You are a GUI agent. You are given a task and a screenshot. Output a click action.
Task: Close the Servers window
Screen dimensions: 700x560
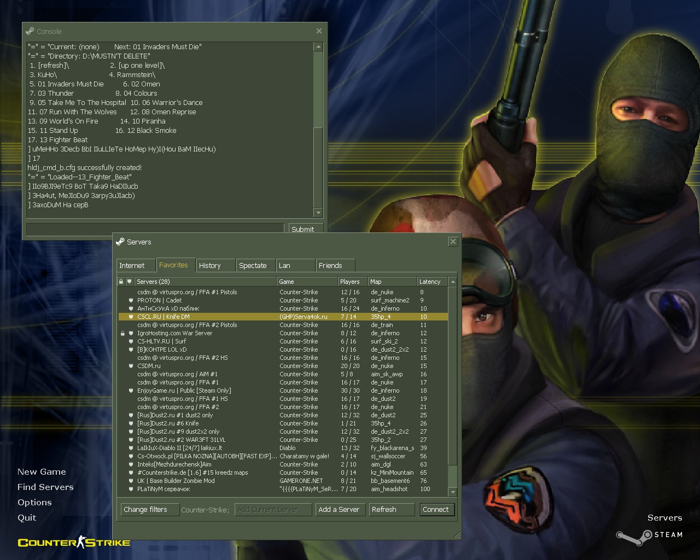453,241
